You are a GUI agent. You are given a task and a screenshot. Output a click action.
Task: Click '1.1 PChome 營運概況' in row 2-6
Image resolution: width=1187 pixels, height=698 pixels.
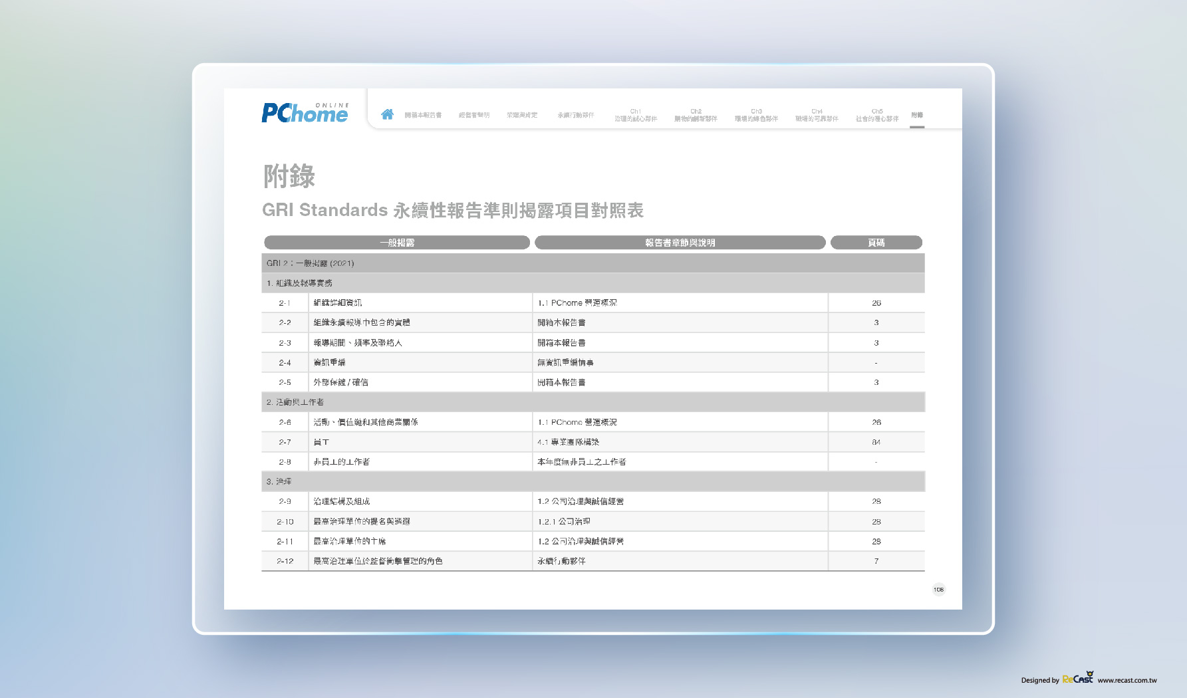click(577, 422)
